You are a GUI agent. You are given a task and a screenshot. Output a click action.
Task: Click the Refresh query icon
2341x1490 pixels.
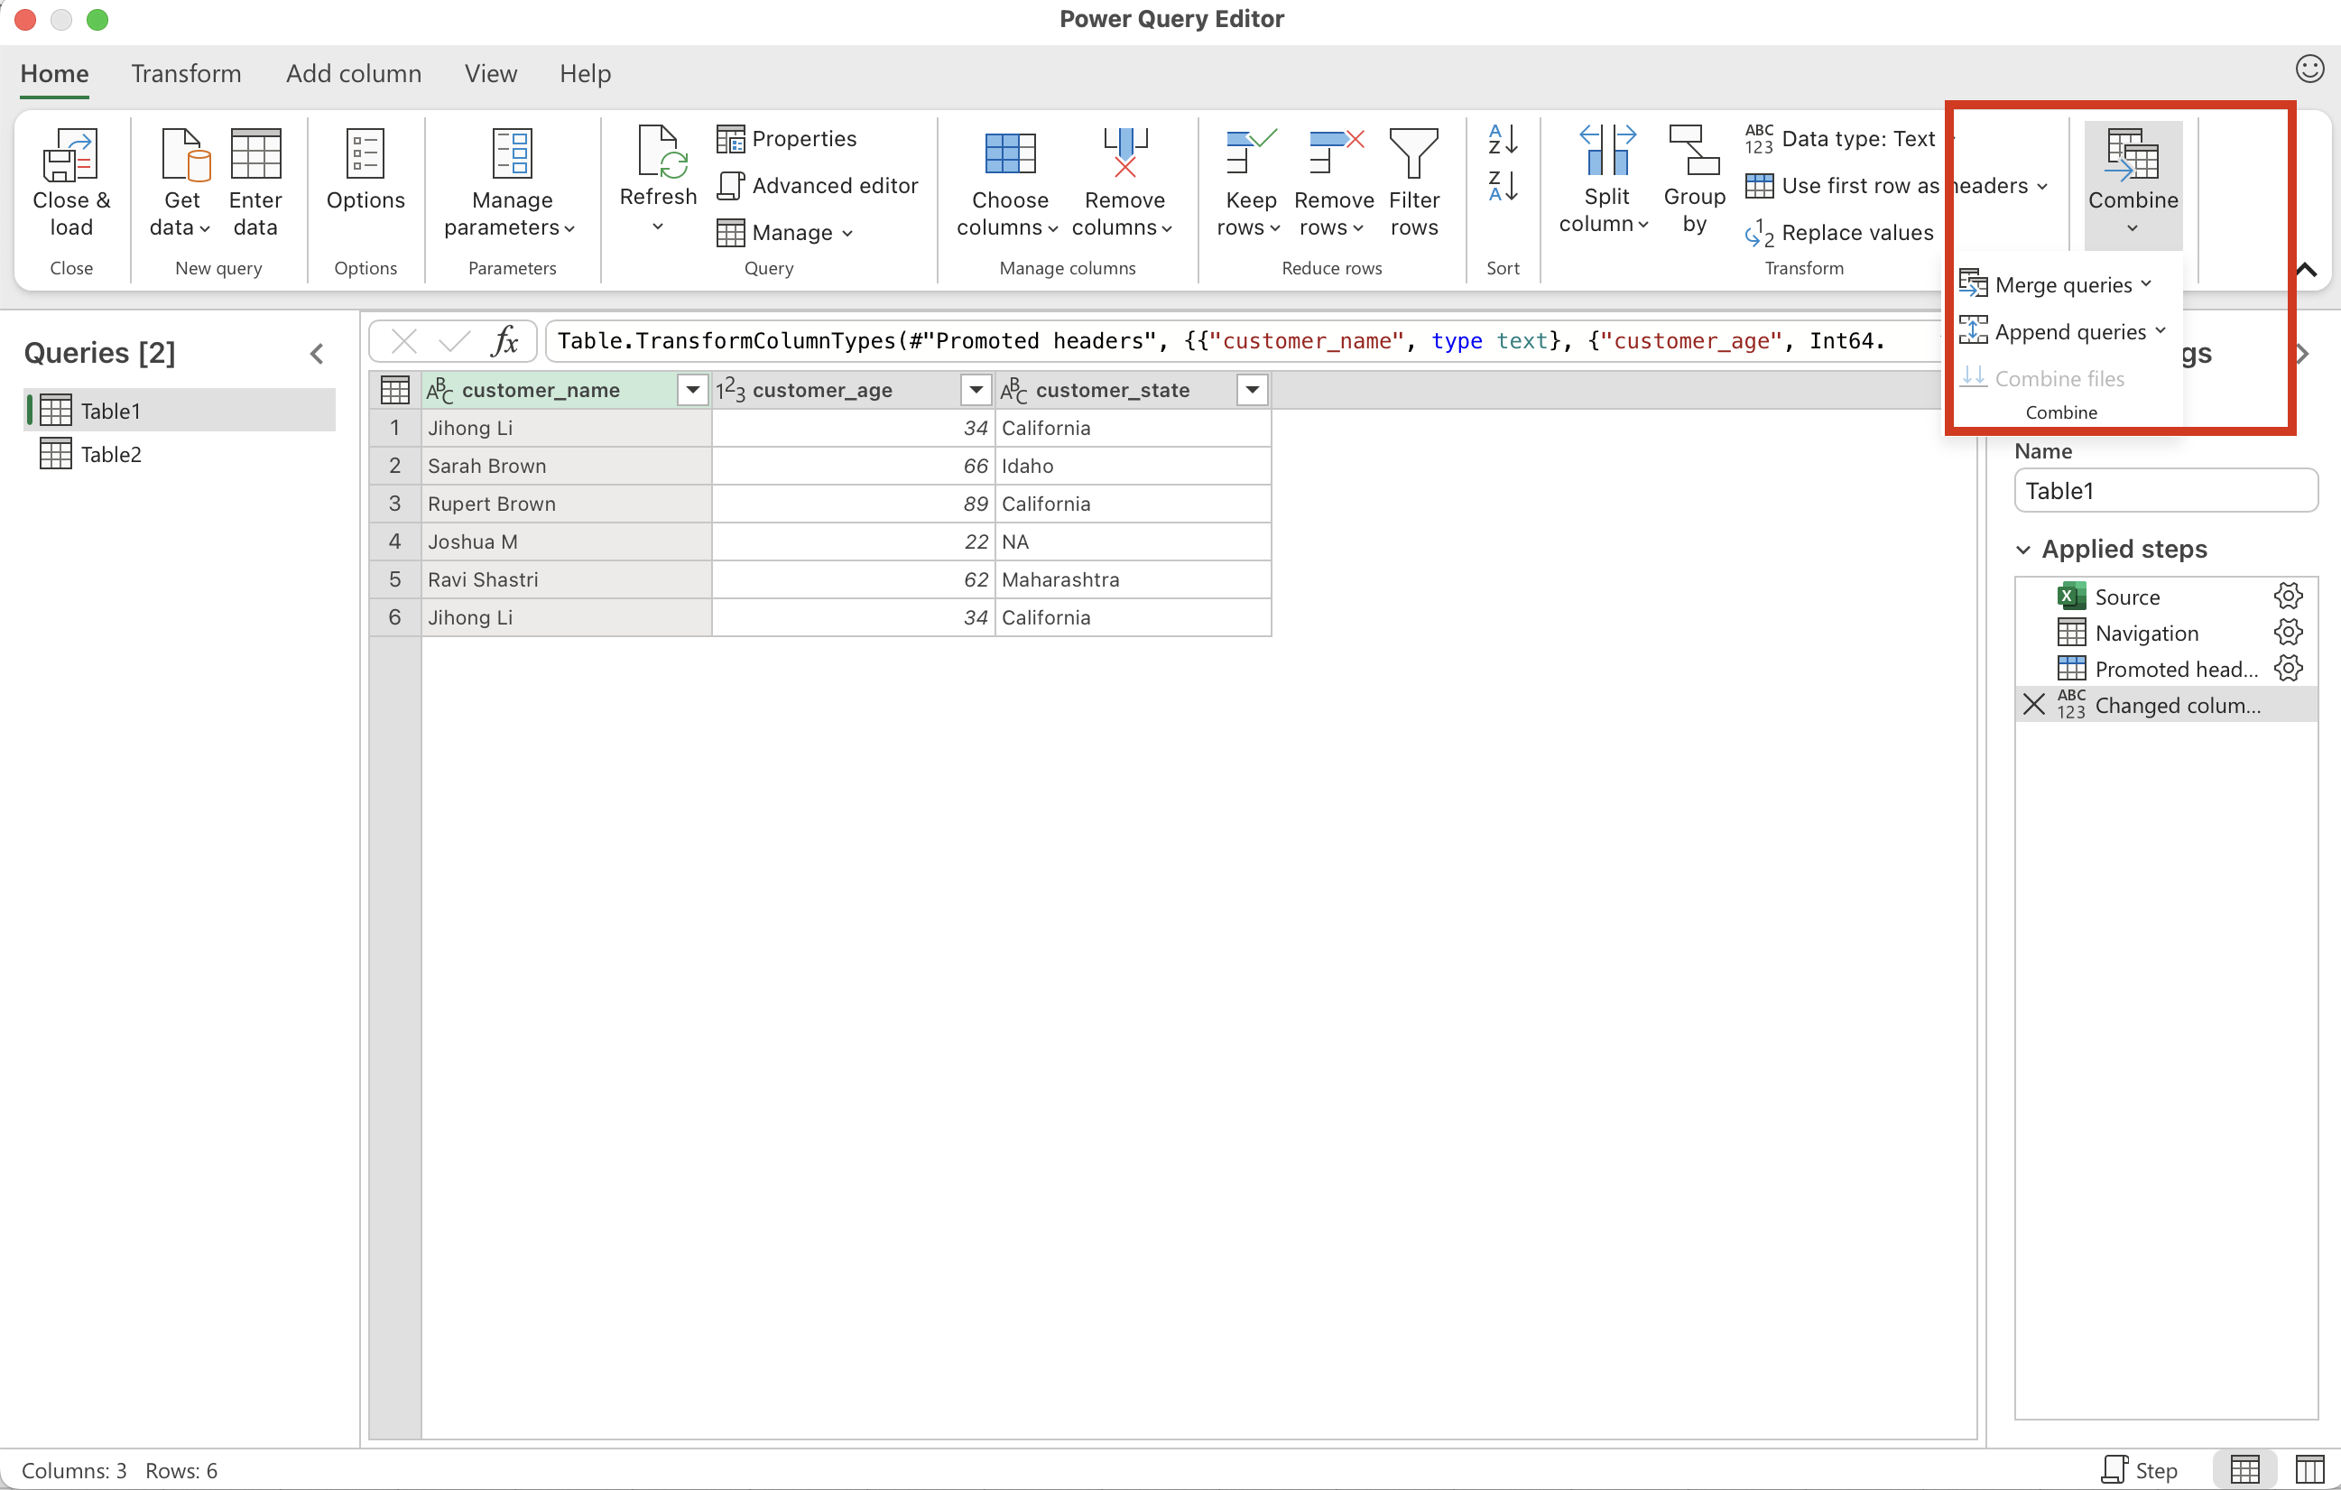(x=658, y=153)
